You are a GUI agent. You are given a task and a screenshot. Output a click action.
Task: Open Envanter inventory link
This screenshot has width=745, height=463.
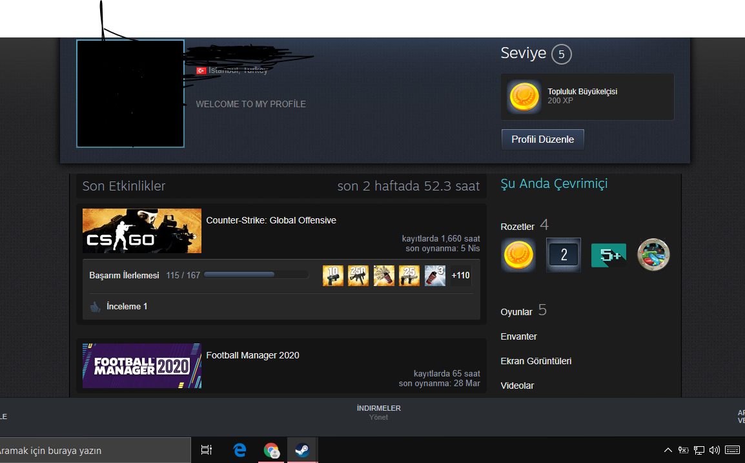coord(519,336)
